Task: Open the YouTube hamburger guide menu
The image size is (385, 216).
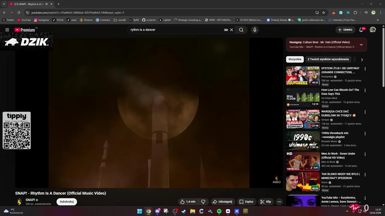Action: (7, 30)
